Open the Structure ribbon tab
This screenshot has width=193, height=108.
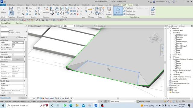21,5
